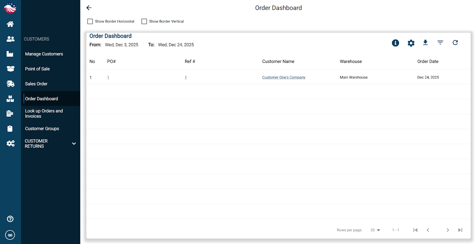Open the rows per page dropdown
This screenshot has height=244, width=475.
pyautogui.click(x=375, y=230)
